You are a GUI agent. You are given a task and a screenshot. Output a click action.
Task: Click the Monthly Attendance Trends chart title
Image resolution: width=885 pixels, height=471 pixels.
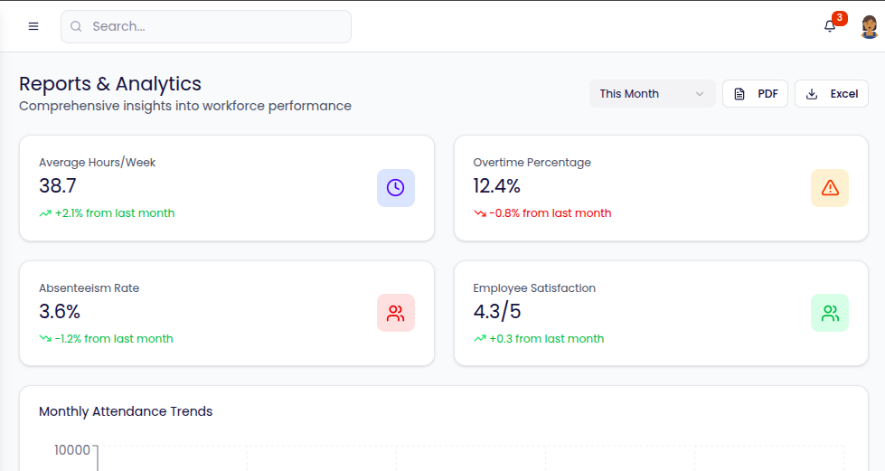[126, 411]
